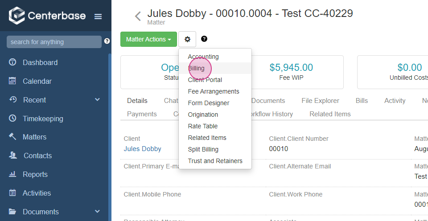Switch to the Details tab
Viewport: 428px width, 221px height.
137,101
